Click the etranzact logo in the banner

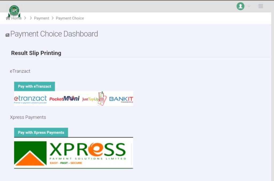click(x=31, y=99)
